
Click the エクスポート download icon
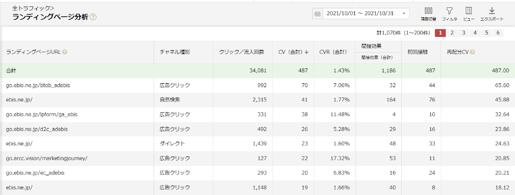click(492, 11)
